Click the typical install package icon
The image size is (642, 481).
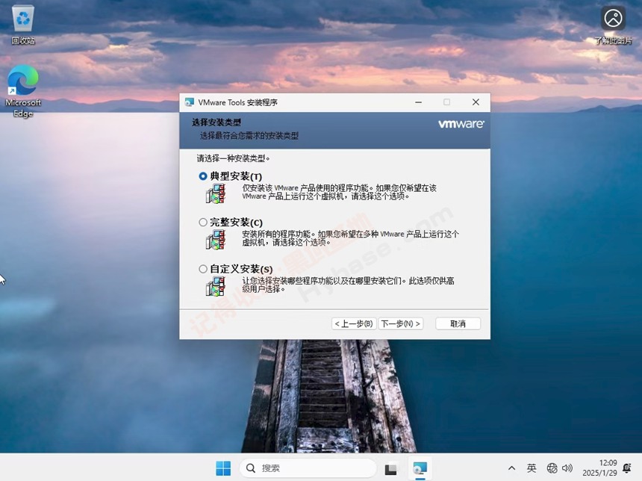(215, 193)
